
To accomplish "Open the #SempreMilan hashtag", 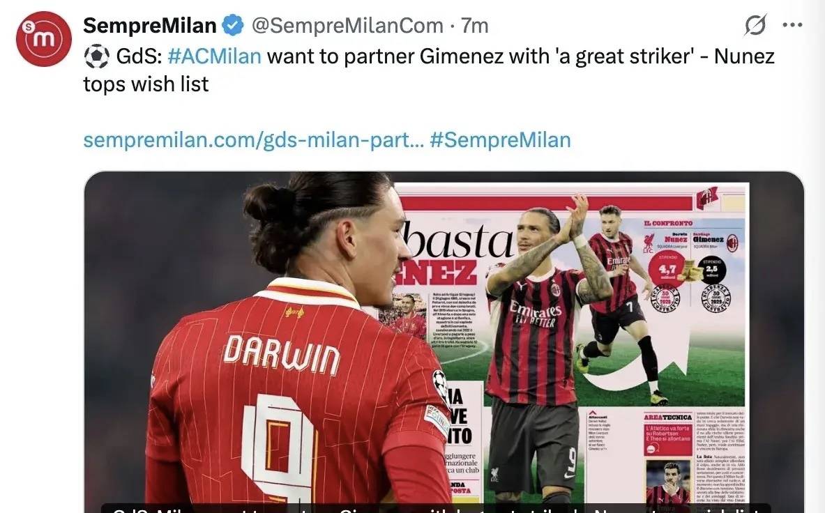I will tap(500, 140).
